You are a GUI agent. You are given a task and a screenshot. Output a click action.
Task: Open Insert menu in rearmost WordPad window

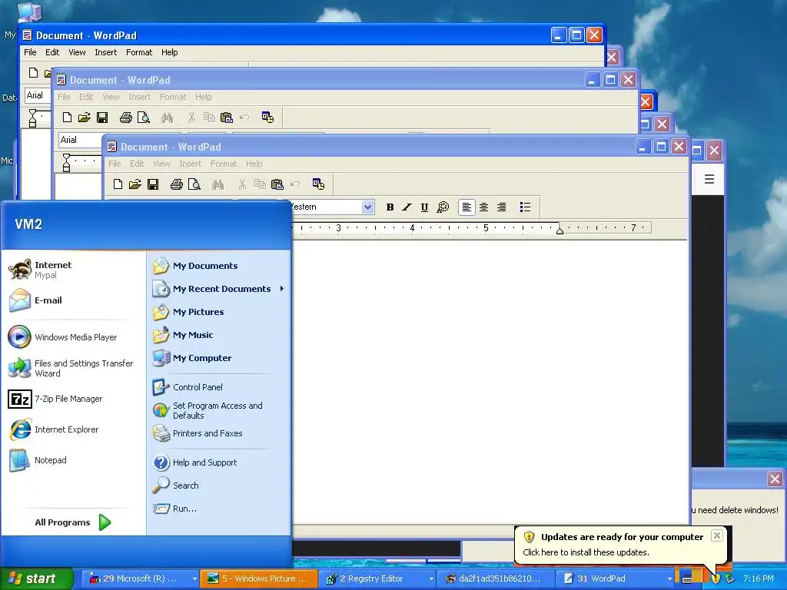coord(106,52)
